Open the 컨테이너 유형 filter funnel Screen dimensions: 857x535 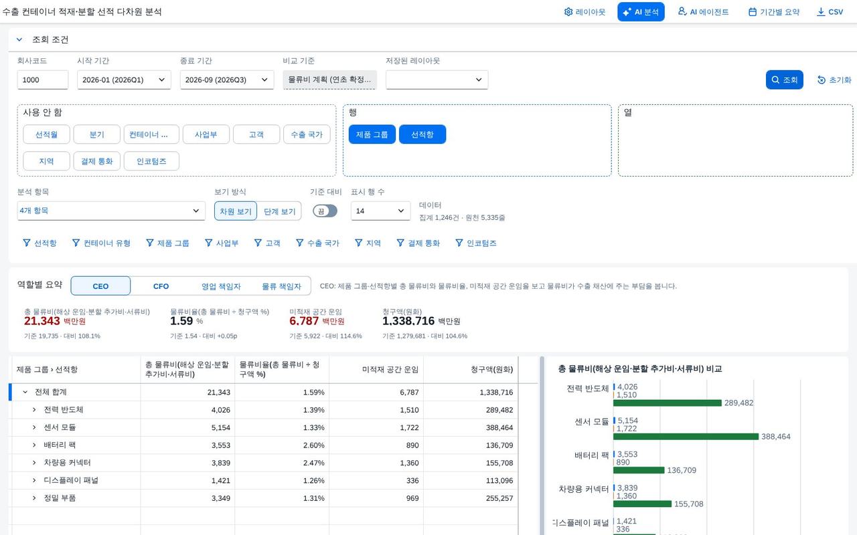point(76,243)
